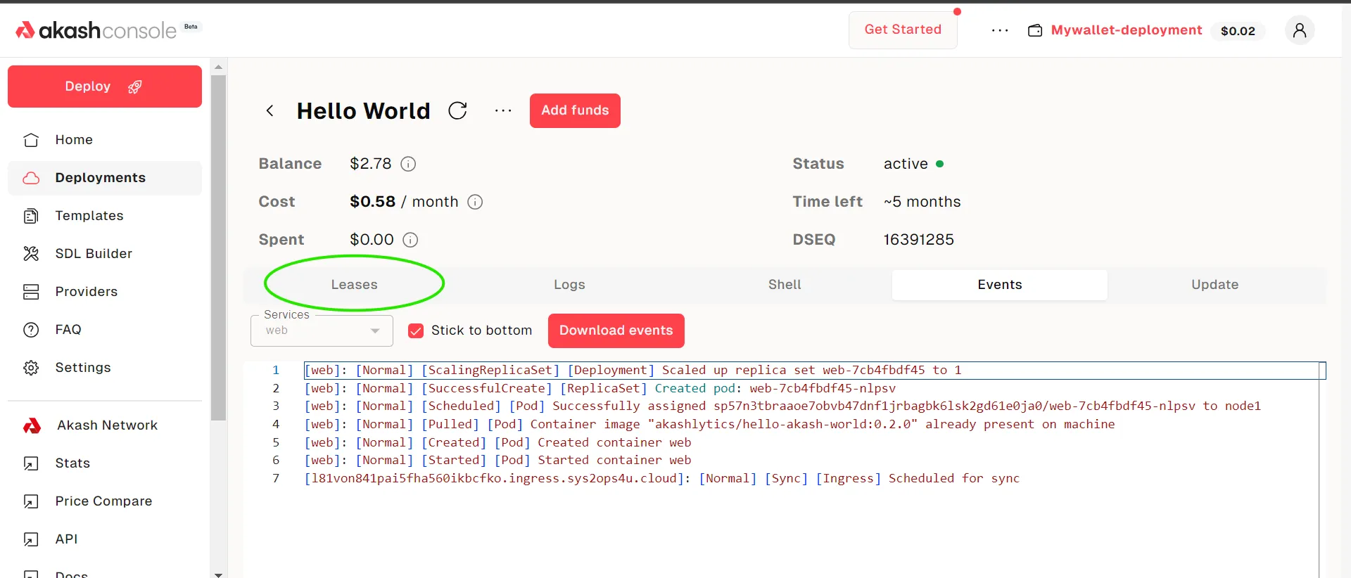Switch to the Leases tab

pos(354,285)
